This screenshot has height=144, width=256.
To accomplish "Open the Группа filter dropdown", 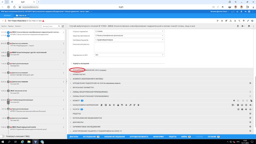I will tap(4, 26).
